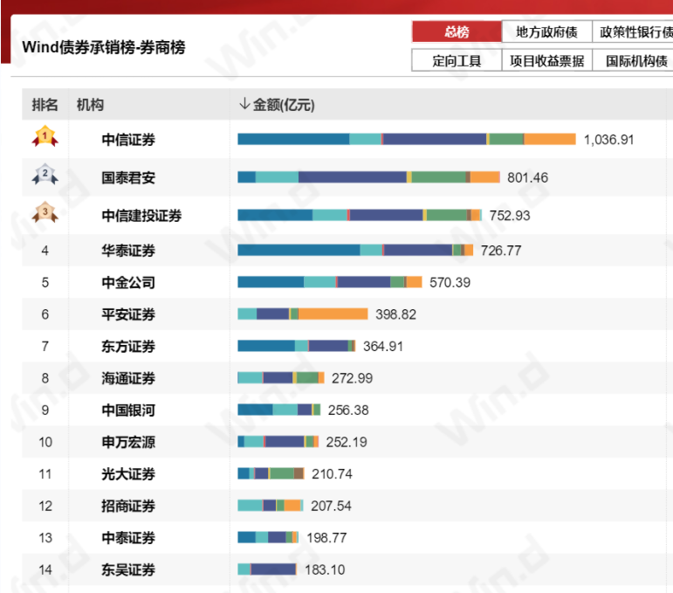
Task: Click the dark blue segment of 华泰证券's bar
Action: click(299, 250)
